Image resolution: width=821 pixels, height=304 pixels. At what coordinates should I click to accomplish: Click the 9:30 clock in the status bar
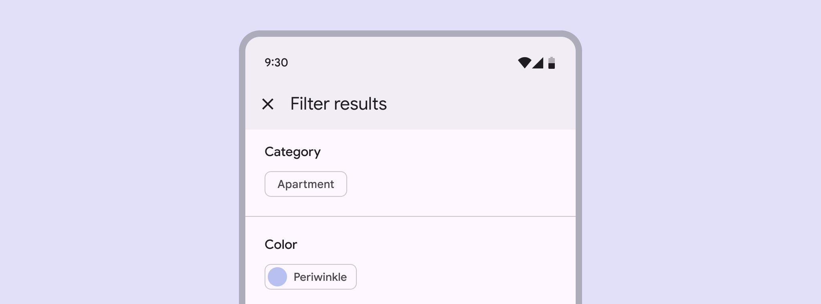[275, 62]
